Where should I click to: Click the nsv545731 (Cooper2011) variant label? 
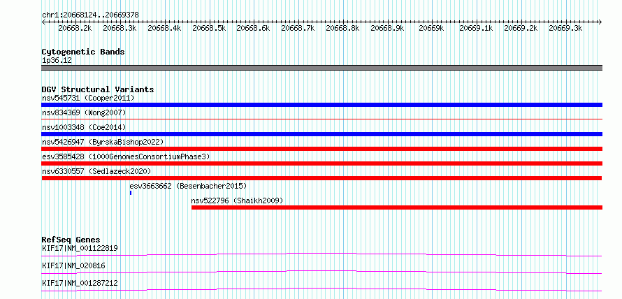click(x=88, y=98)
